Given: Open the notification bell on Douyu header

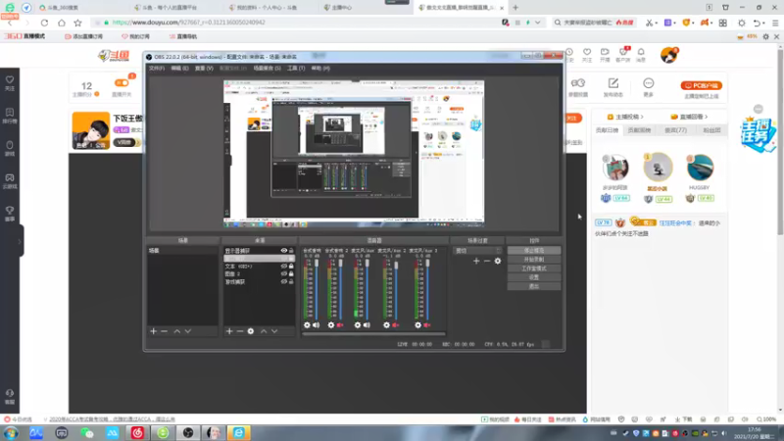Looking at the screenshot, I should [641, 52].
